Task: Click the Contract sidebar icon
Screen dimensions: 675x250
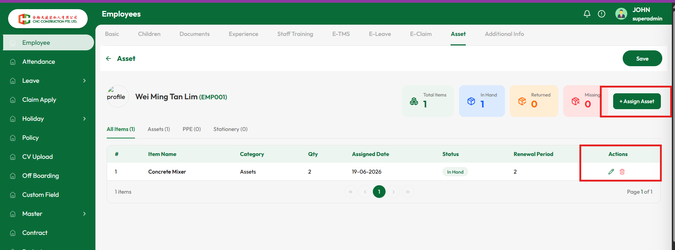Action: click(x=13, y=233)
